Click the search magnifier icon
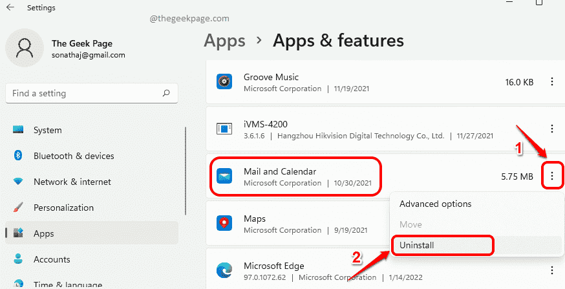This screenshot has height=289, width=565. (166, 93)
